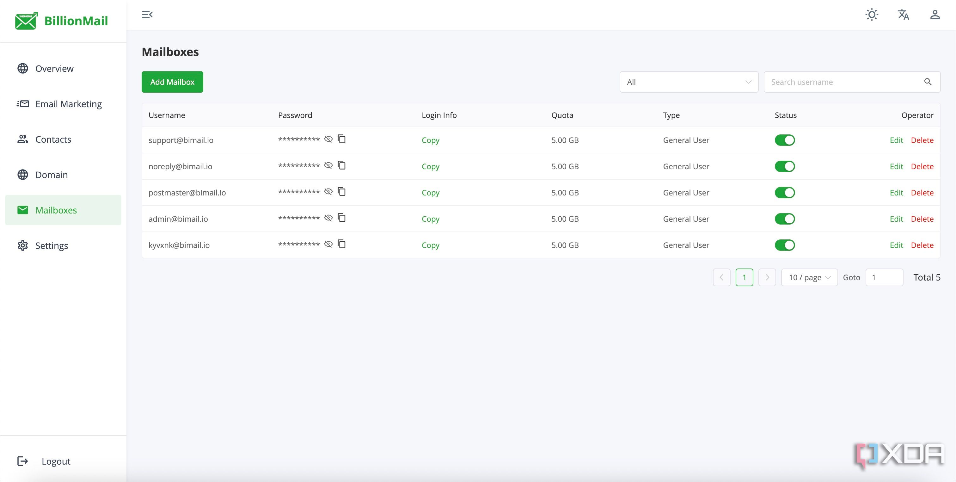This screenshot has width=956, height=482.
Task: Open the All domain filter dropdown
Action: pyautogui.click(x=689, y=82)
